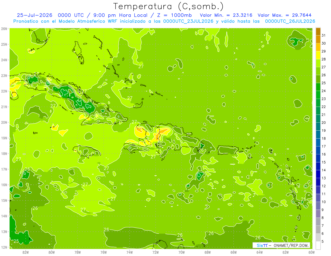Click the "18" colorbar label

(324, 138)
